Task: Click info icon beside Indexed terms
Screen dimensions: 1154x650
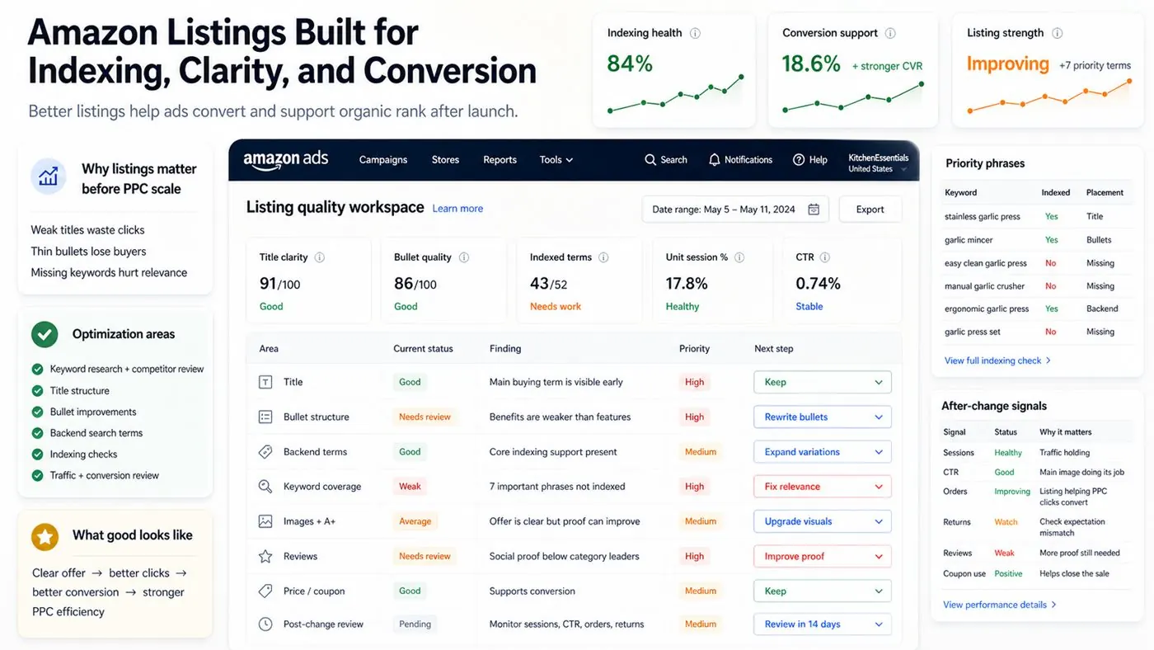Action: point(603,257)
